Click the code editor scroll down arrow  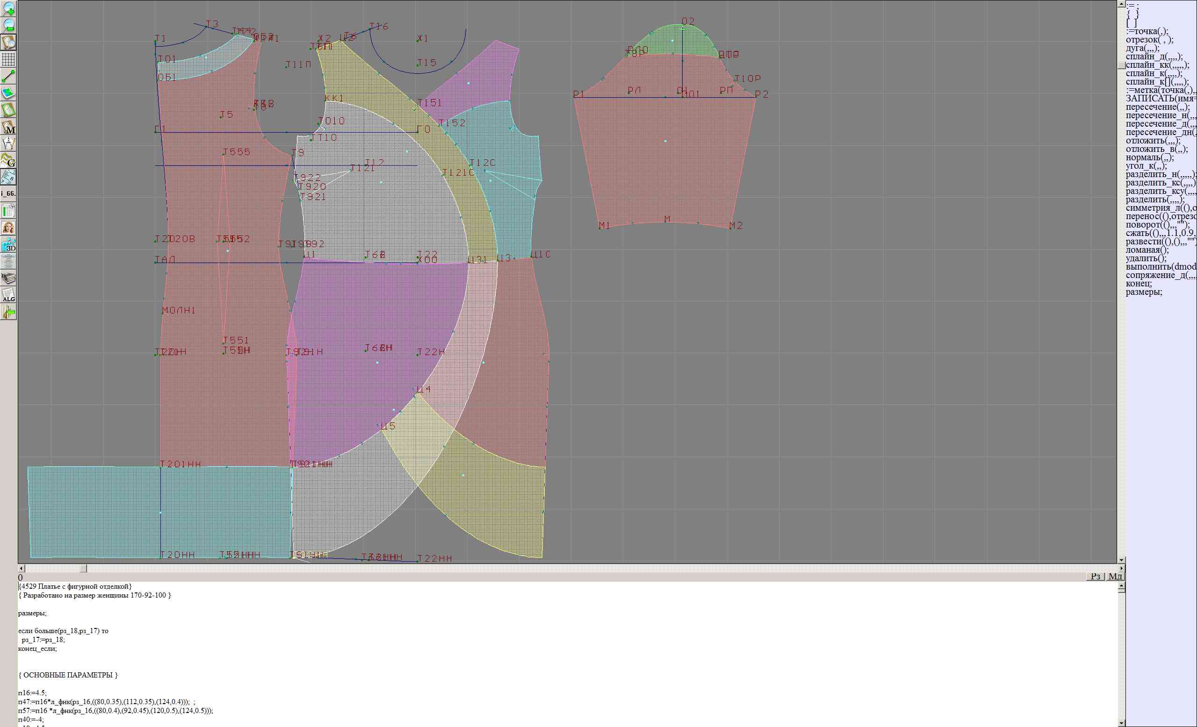coord(1121,723)
